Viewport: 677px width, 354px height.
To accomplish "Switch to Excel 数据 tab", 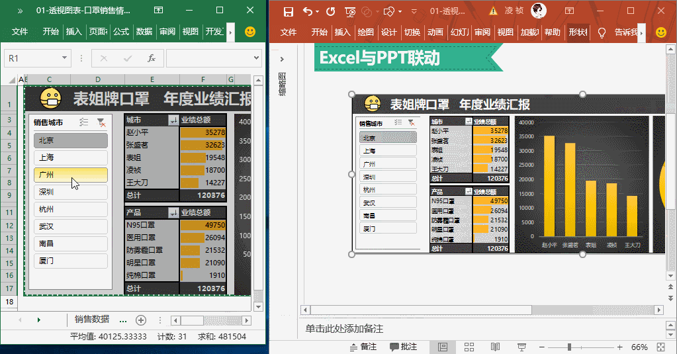I will click(144, 32).
